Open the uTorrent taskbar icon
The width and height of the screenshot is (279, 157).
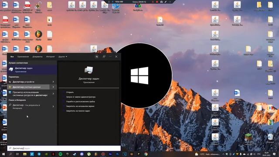pos(89,154)
